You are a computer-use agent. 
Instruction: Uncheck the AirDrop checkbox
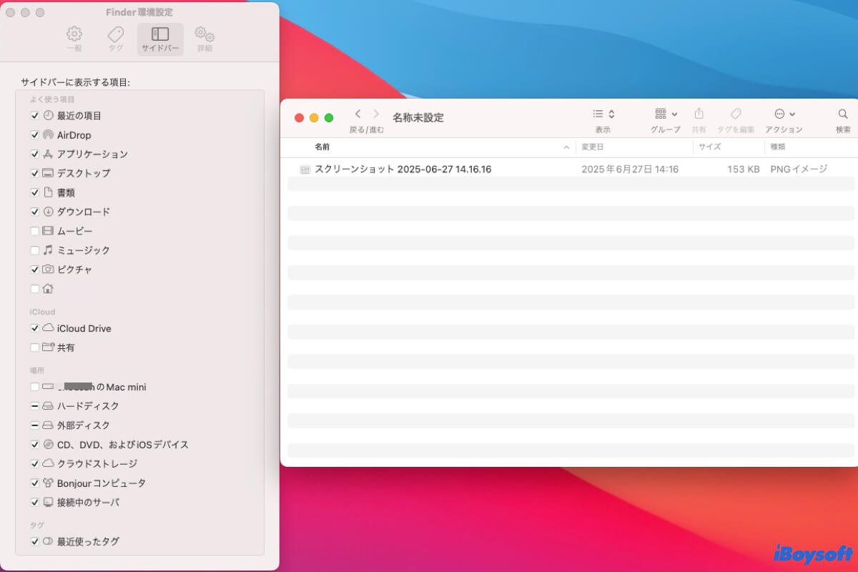coord(35,134)
